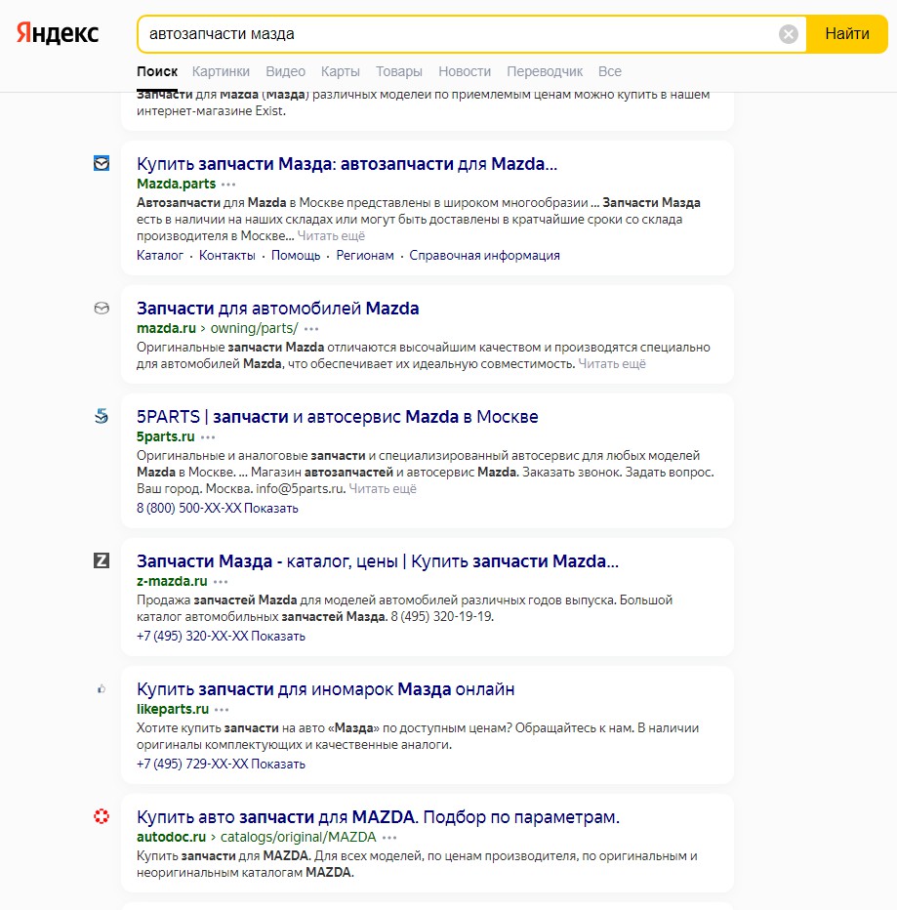Screen dimensions: 897x910
Task: Open the autodoc.ru domain link
Action: pyautogui.click(x=171, y=837)
